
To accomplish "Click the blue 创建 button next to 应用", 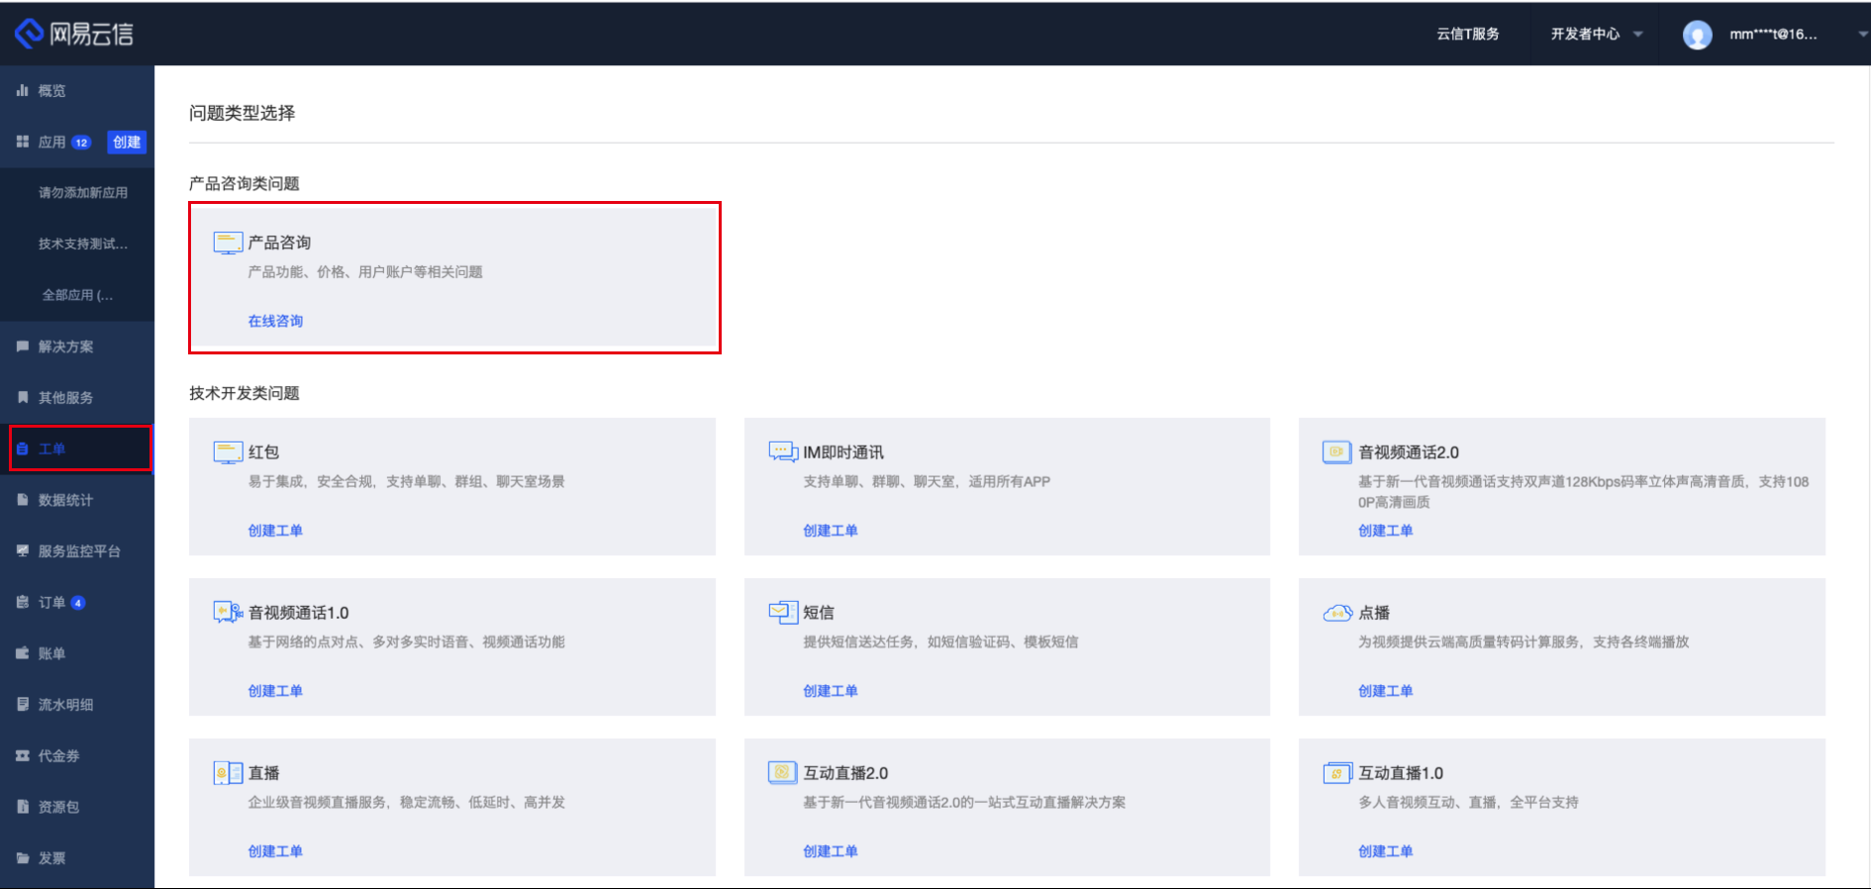I will (127, 142).
